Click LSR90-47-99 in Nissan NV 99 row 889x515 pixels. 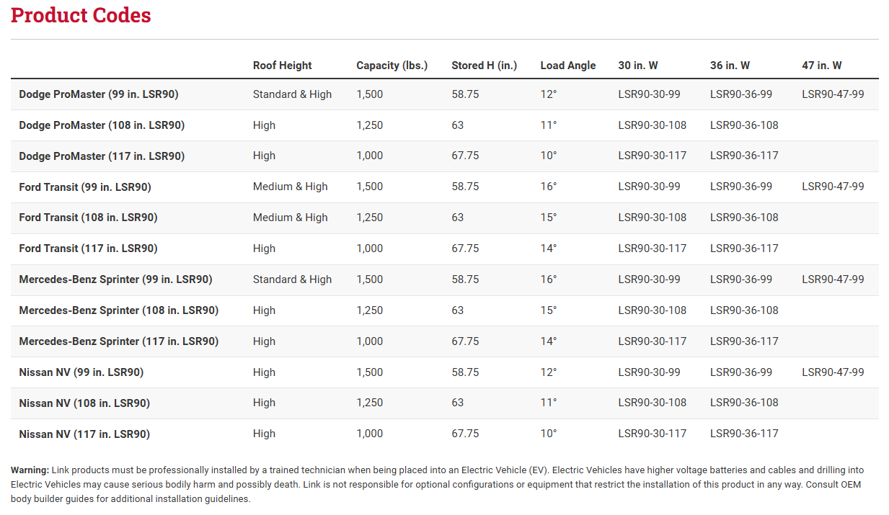[833, 372]
